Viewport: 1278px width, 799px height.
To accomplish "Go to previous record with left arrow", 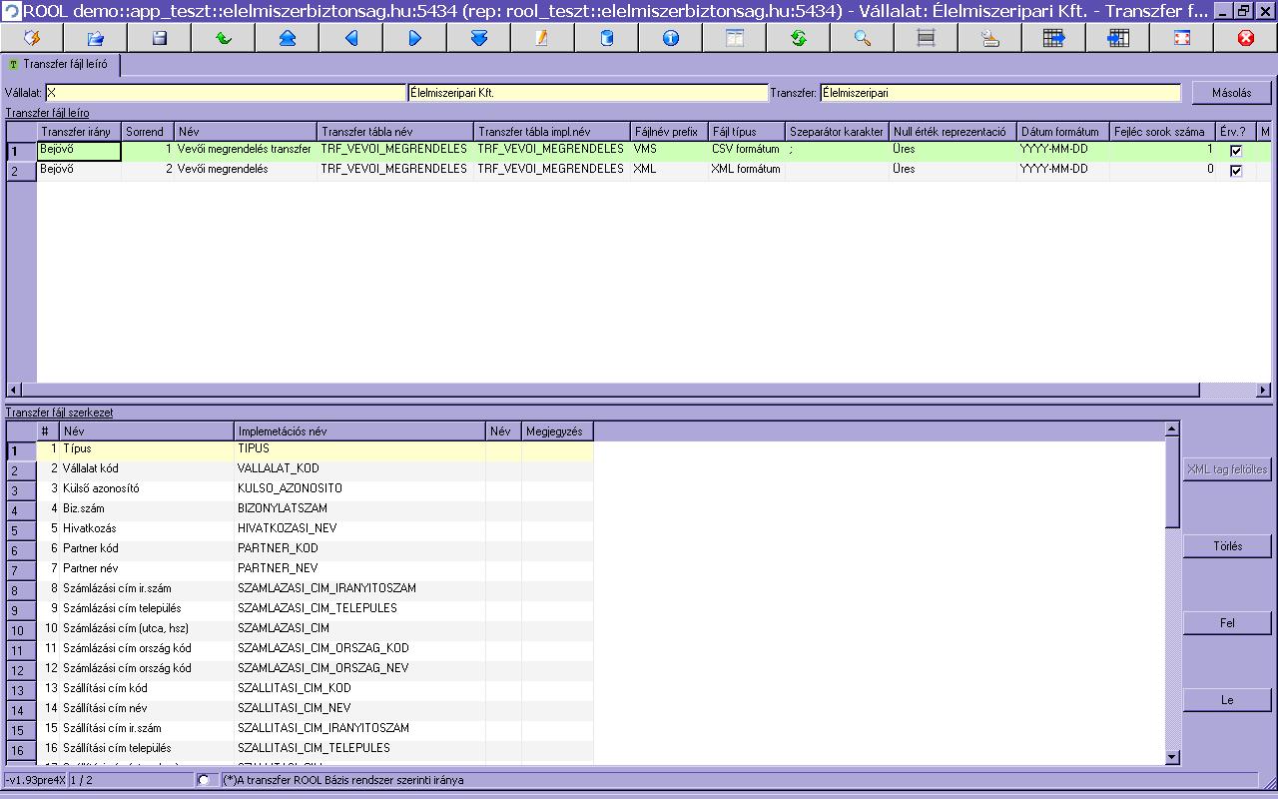I will pyautogui.click(x=350, y=38).
